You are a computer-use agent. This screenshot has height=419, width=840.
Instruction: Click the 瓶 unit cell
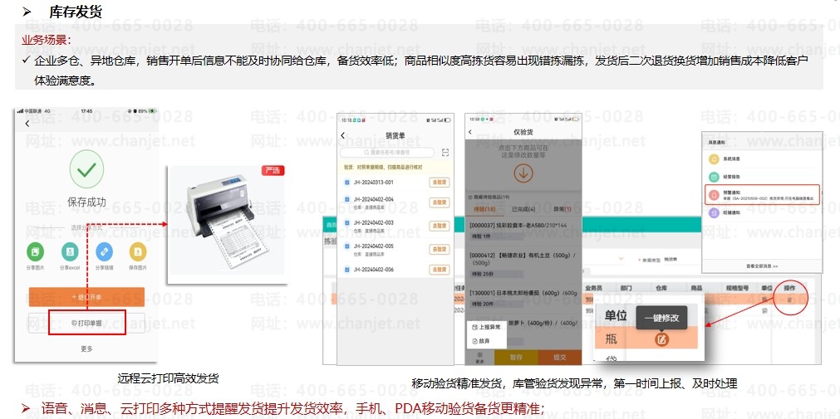pyautogui.click(x=612, y=339)
